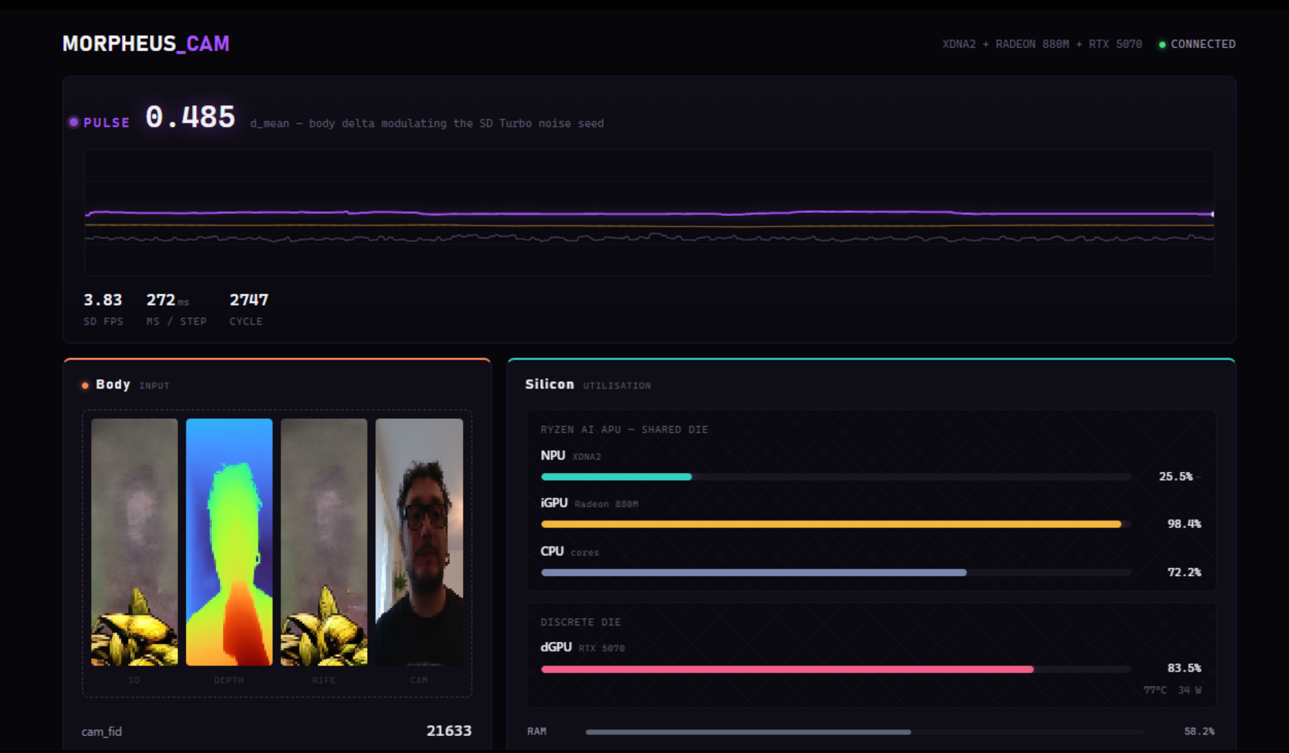The width and height of the screenshot is (1289, 753).
Task: Open the RIFE interpolation thumbnail
Action: 324,542
